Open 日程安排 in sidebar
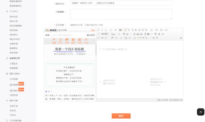205x122 pixels. point(13,95)
